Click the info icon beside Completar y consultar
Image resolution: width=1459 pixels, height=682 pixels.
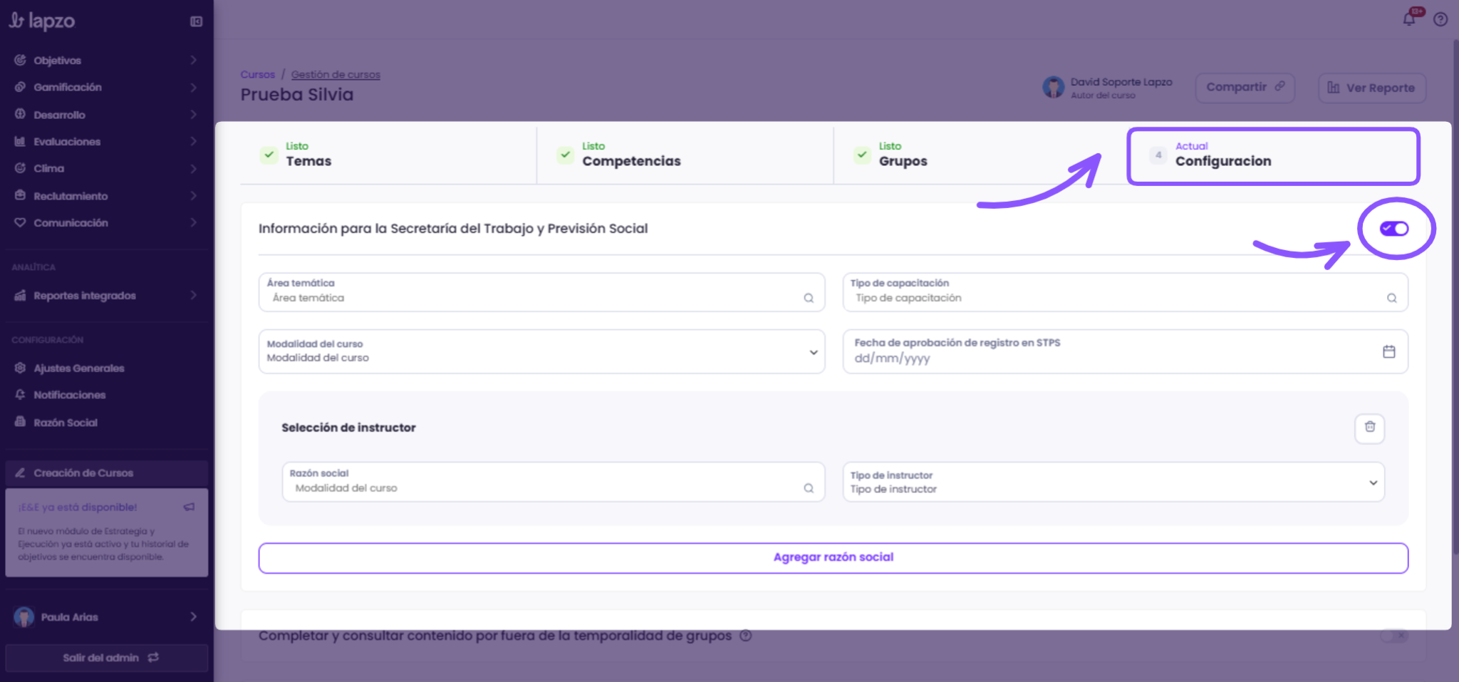pyautogui.click(x=745, y=636)
